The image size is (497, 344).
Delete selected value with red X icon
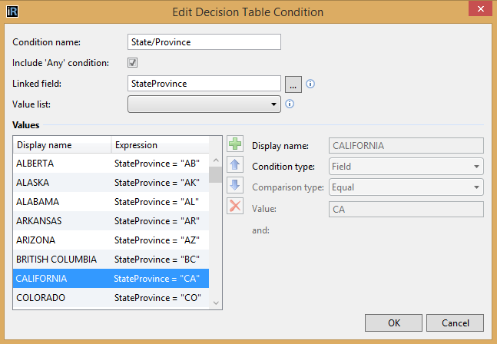[235, 205]
